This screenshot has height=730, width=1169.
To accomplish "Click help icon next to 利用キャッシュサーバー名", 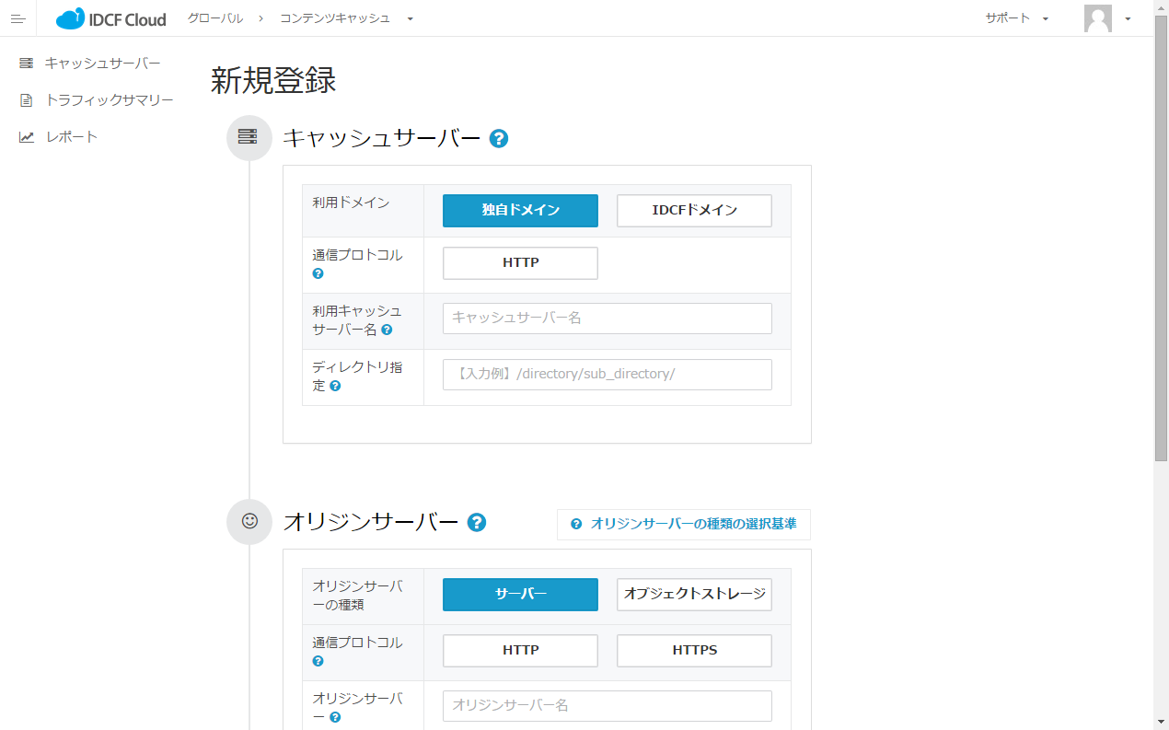I will [387, 330].
